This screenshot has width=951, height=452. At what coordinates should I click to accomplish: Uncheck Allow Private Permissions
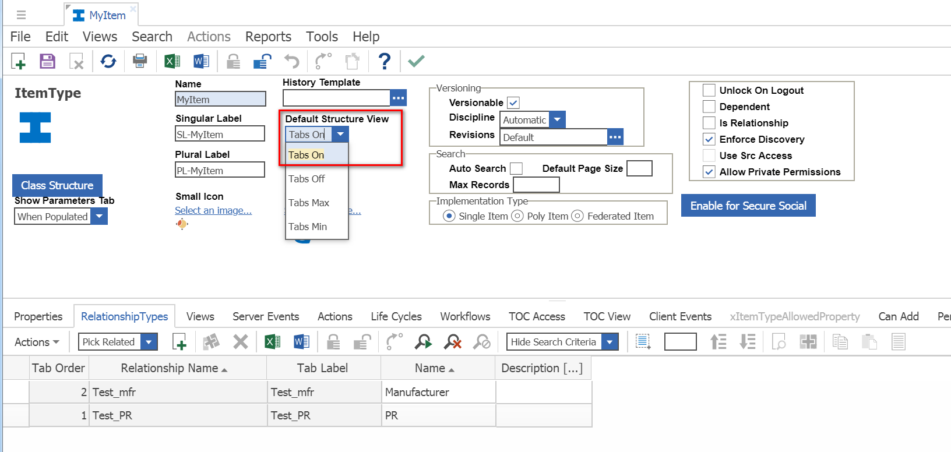(x=709, y=172)
